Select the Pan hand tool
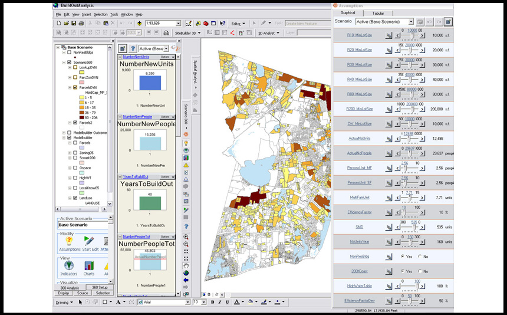This screenshot has width=507, height=315. coord(186,266)
